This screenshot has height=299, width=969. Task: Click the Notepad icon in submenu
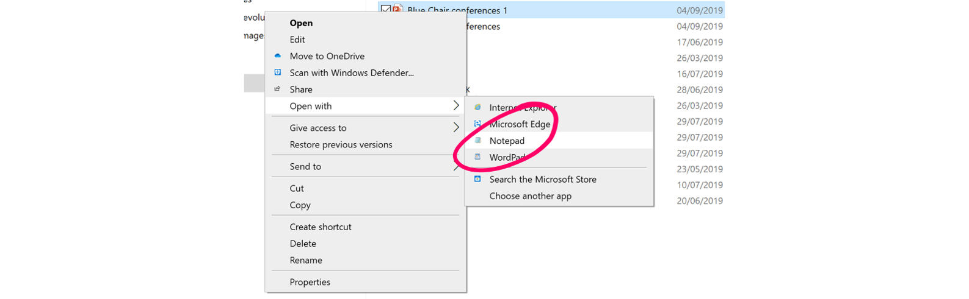point(477,141)
